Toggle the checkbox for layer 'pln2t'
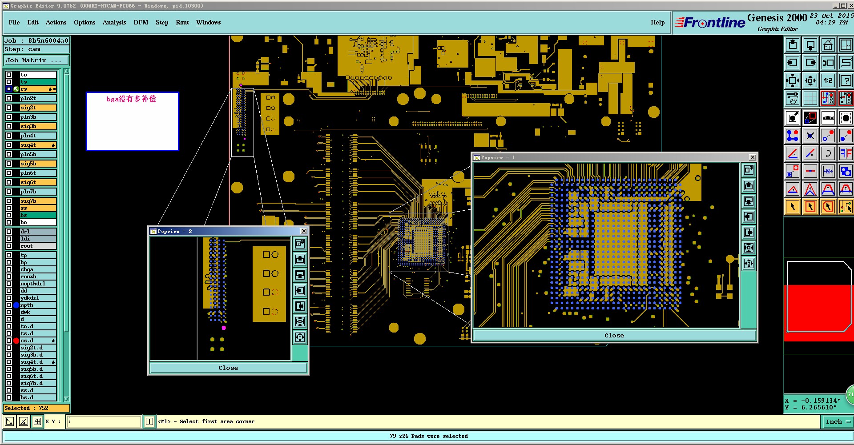The width and height of the screenshot is (854, 445). click(x=9, y=98)
